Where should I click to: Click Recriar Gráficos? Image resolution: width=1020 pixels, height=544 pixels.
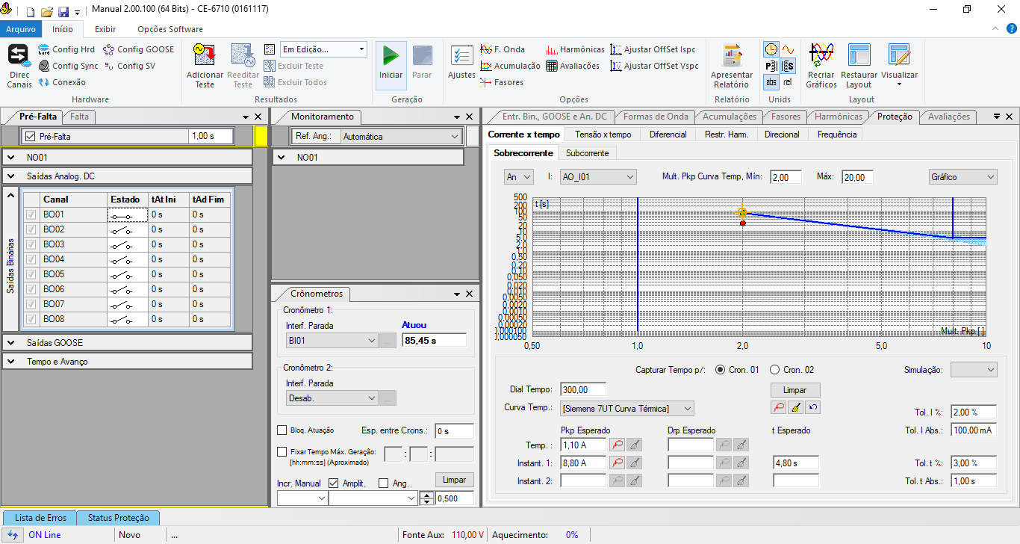tap(821, 66)
